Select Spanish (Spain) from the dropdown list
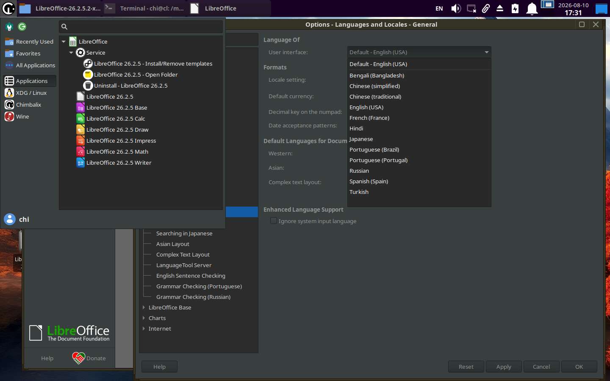This screenshot has width=610, height=381. click(419, 181)
